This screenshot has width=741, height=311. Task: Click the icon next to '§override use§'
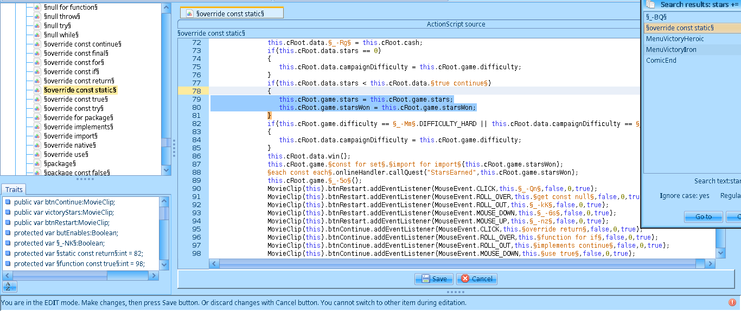(37, 154)
